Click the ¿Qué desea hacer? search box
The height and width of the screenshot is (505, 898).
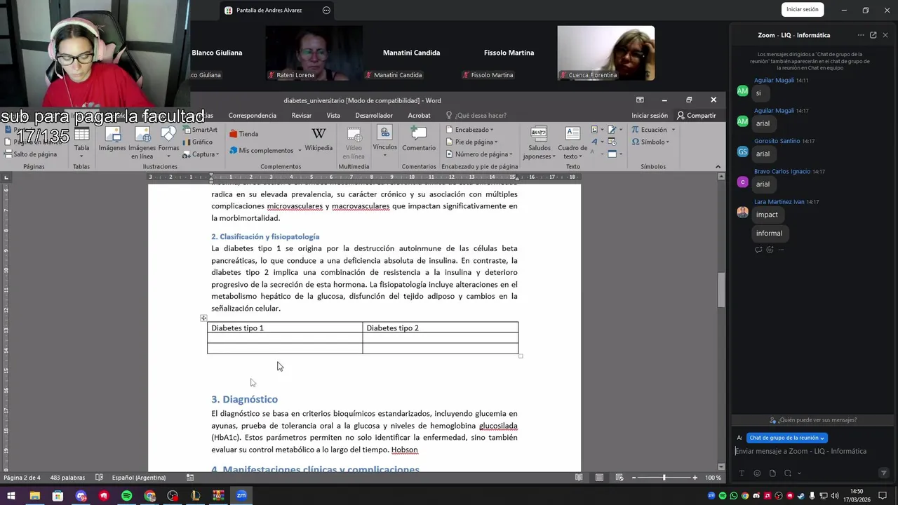click(480, 116)
